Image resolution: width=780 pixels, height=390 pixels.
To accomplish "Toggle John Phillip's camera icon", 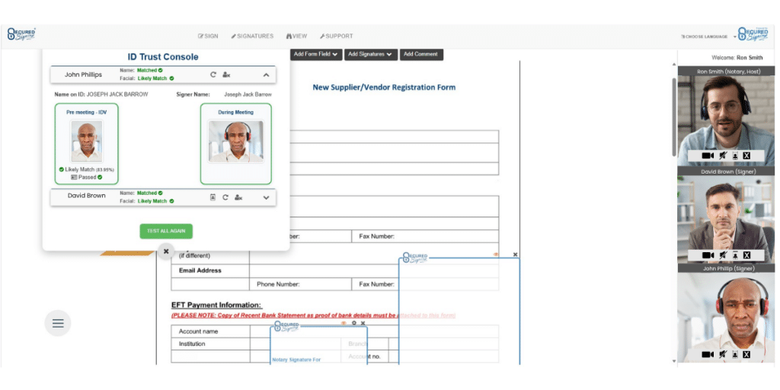I will click(708, 355).
